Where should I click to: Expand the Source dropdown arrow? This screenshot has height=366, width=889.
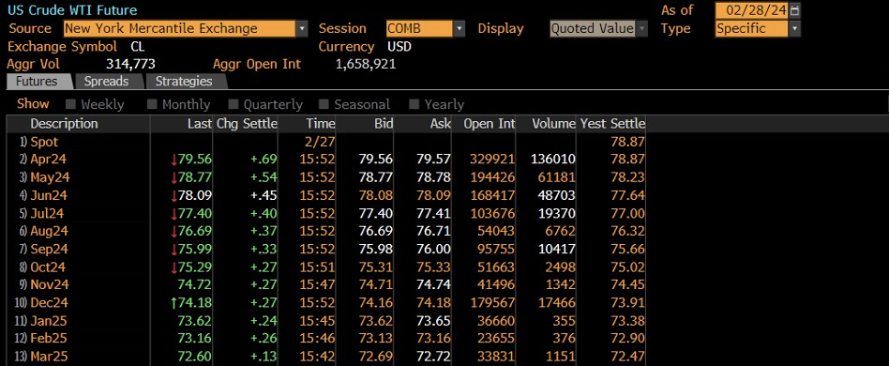point(302,29)
